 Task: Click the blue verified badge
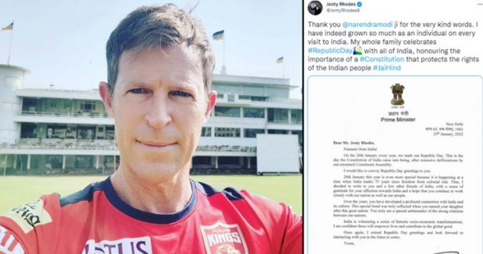[x=359, y=5]
